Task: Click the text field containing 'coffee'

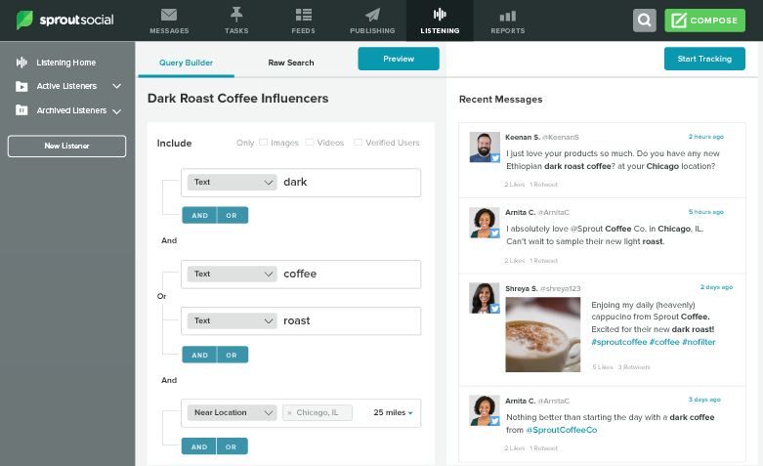Action: pos(347,274)
